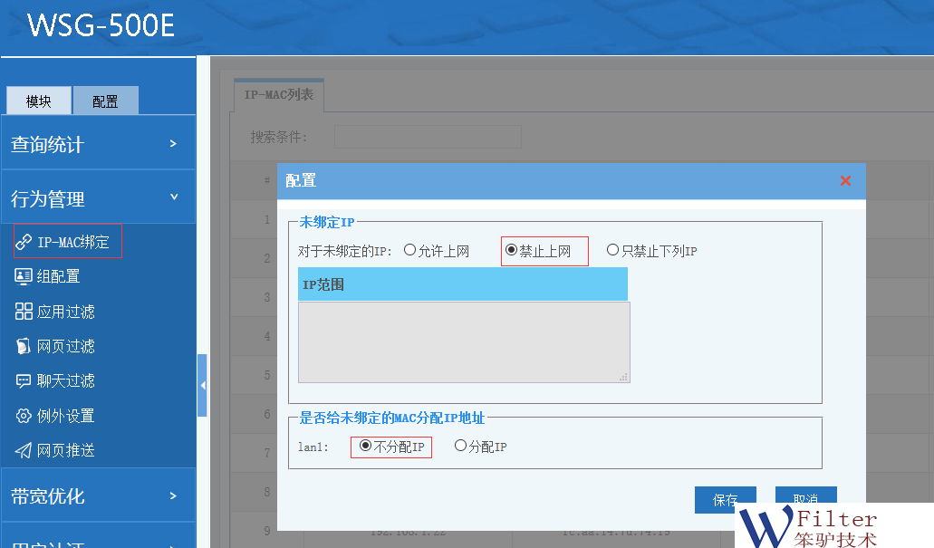Select the 只禁止下列IP radio option

click(613, 251)
